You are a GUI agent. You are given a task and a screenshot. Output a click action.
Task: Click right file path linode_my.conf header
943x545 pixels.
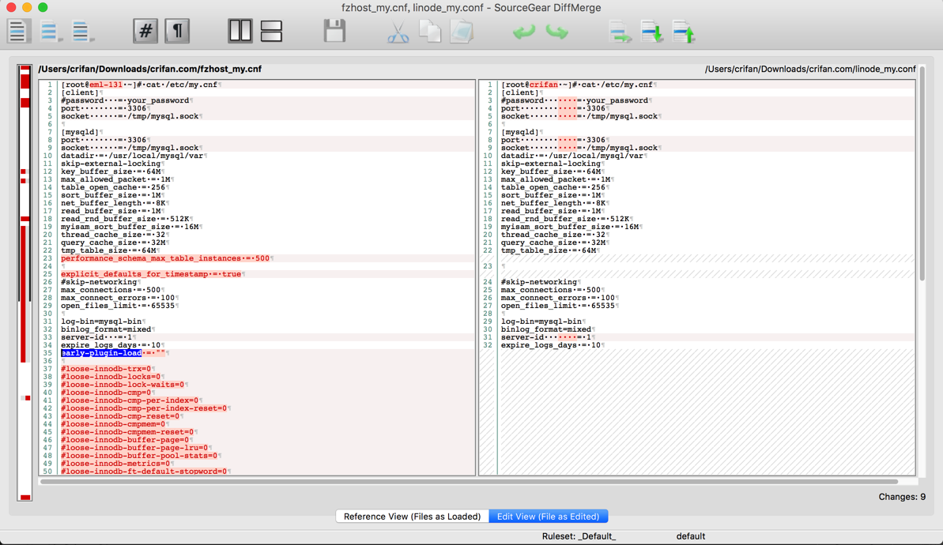coord(810,69)
